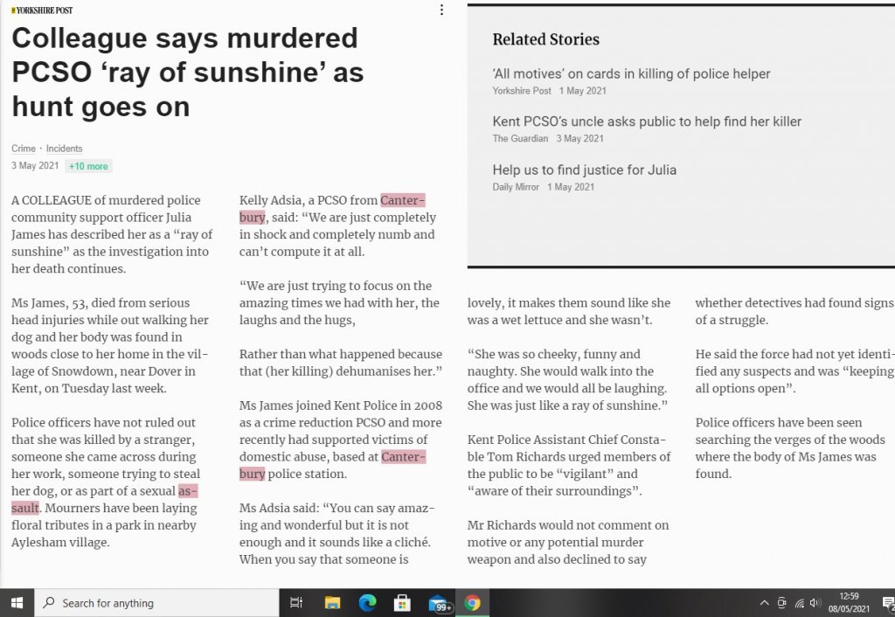Expand the hidden system tray icons
Screen dimensions: 895x617
(x=765, y=602)
